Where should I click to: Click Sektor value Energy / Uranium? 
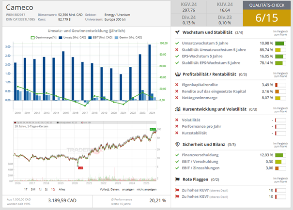coord(117,15)
